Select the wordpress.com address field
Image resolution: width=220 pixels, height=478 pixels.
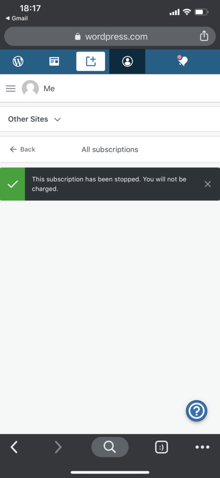(110, 36)
